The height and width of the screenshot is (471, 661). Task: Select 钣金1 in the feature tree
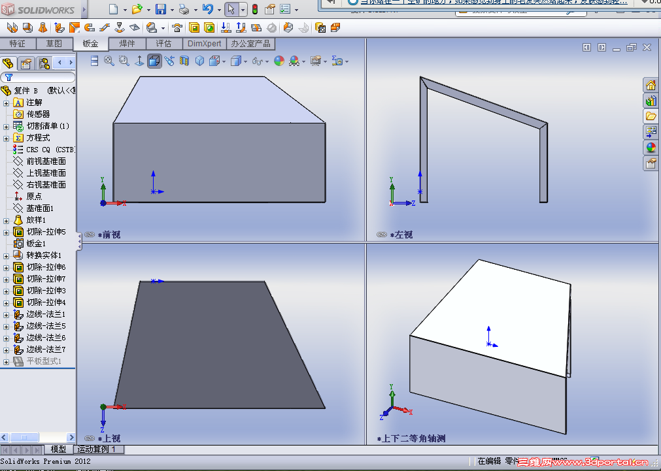(36, 244)
